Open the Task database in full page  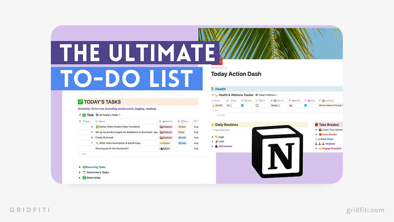tap(79, 115)
